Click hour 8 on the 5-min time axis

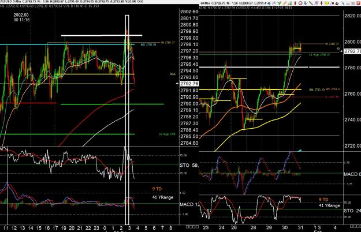pos(170,228)
